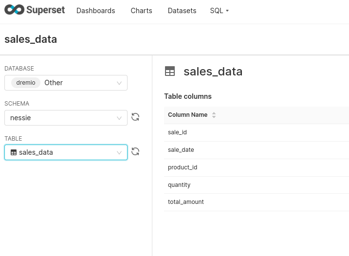Click the table icon beside sales_data heading
The height and width of the screenshot is (256, 349).
(170, 71)
